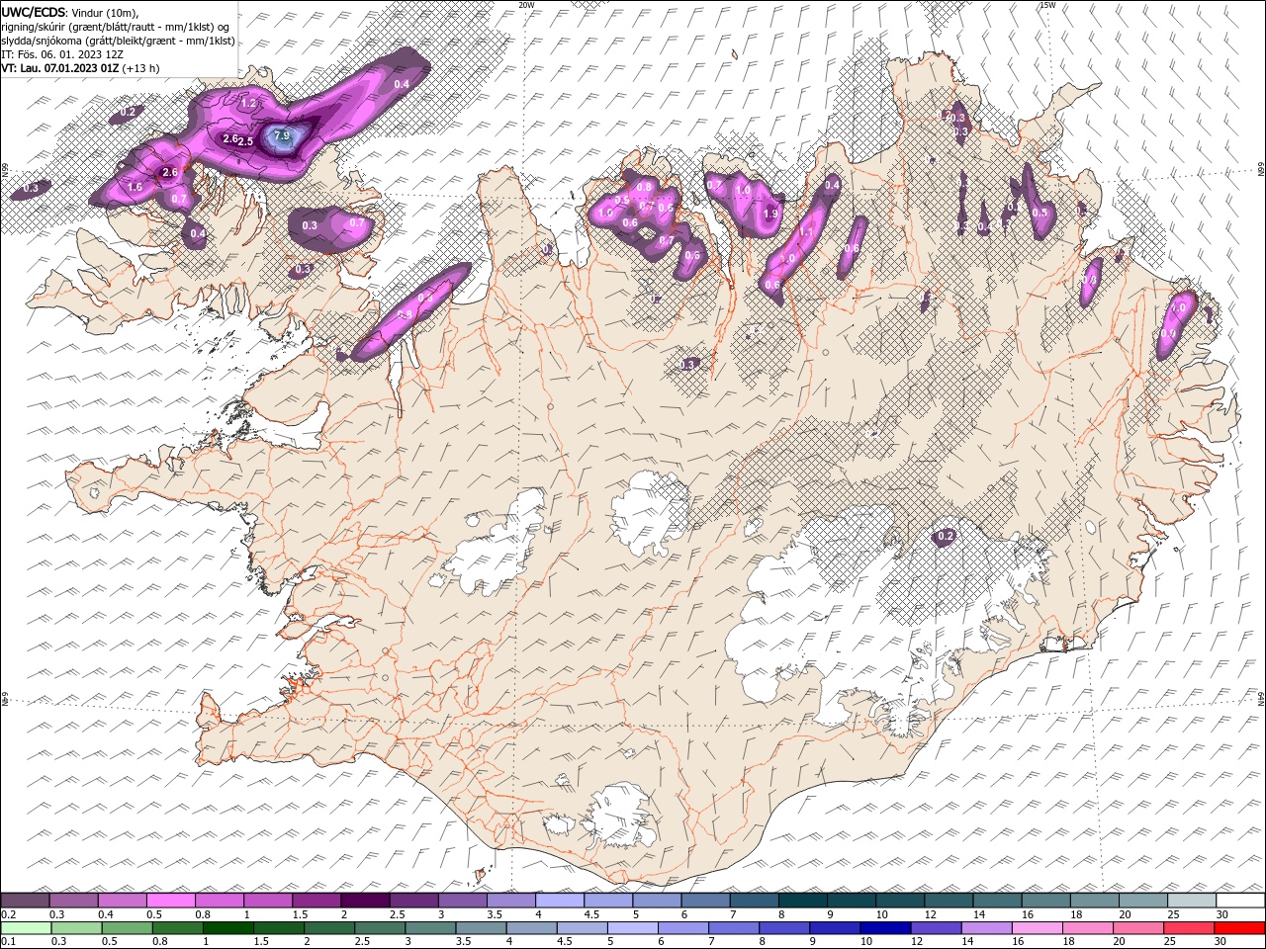Pick the pale grey swatch starting at 25 on the upper scale
Viewport: 1266px width, 949px height.
[x=1191, y=900]
